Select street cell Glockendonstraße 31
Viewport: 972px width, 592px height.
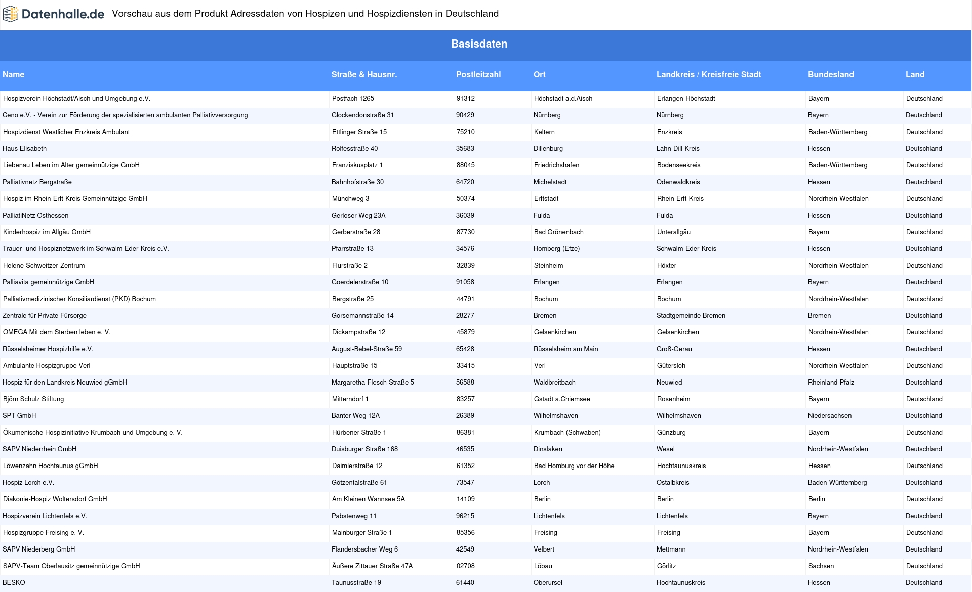tap(363, 115)
